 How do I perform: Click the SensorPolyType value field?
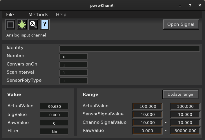[73, 81]
